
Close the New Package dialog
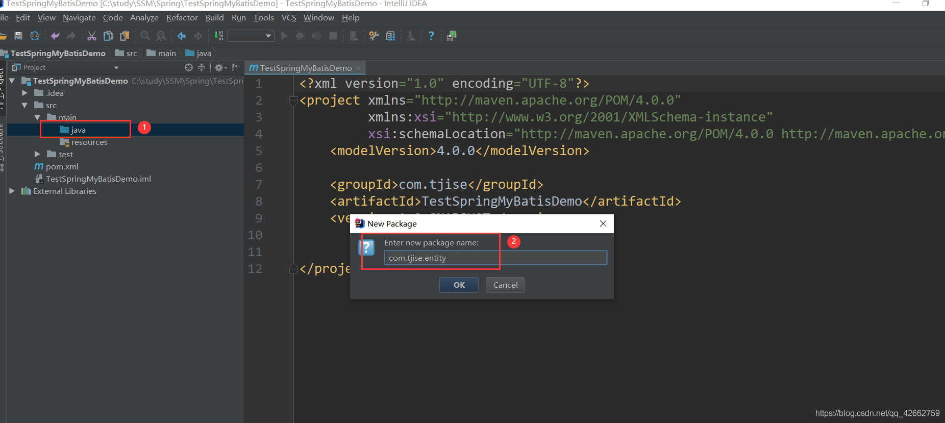tap(603, 223)
